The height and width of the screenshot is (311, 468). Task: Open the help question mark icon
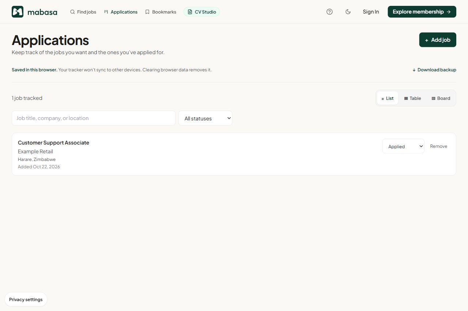pyautogui.click(x=329, y=12)
